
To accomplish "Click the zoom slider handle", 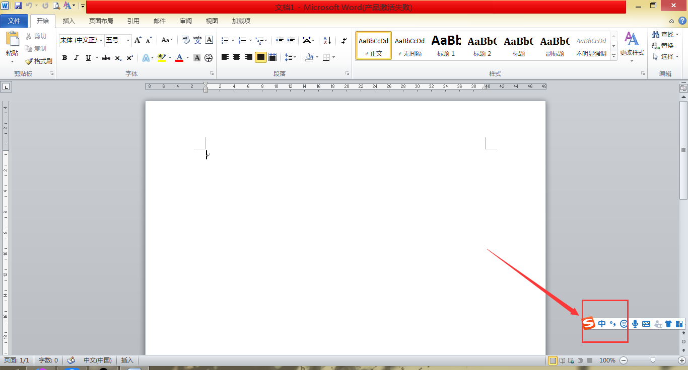I will tap(653, 360).
